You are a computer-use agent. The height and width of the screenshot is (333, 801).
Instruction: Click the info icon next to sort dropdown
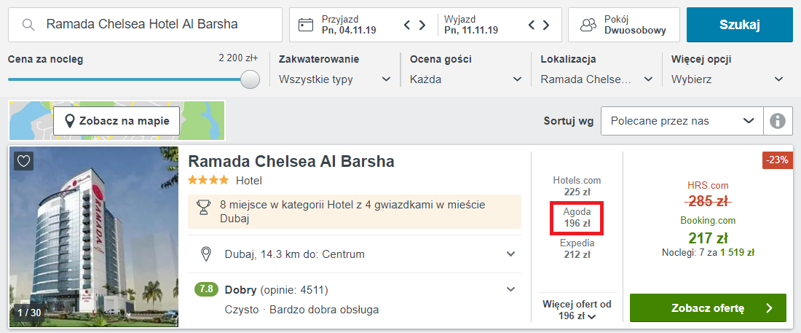778,121
